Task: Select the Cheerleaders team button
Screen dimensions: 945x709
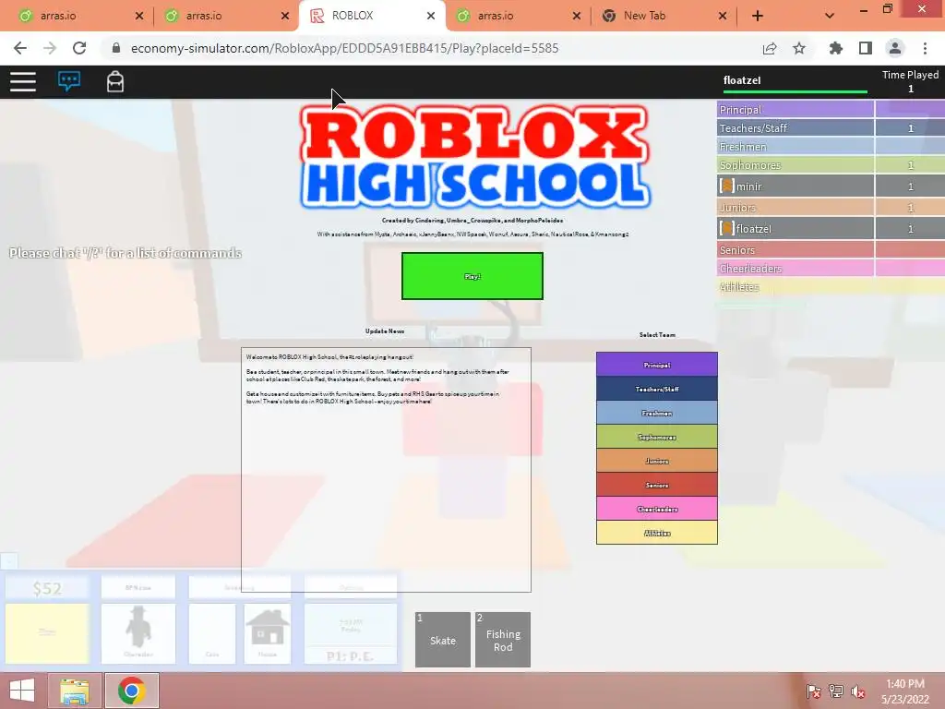Action: (x=657, y=509)
